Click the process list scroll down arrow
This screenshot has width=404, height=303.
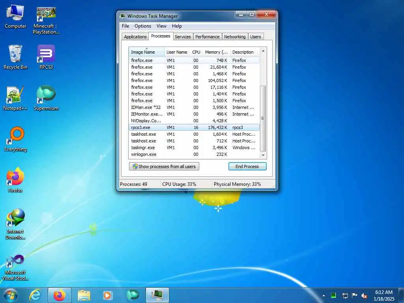point(263,155)
